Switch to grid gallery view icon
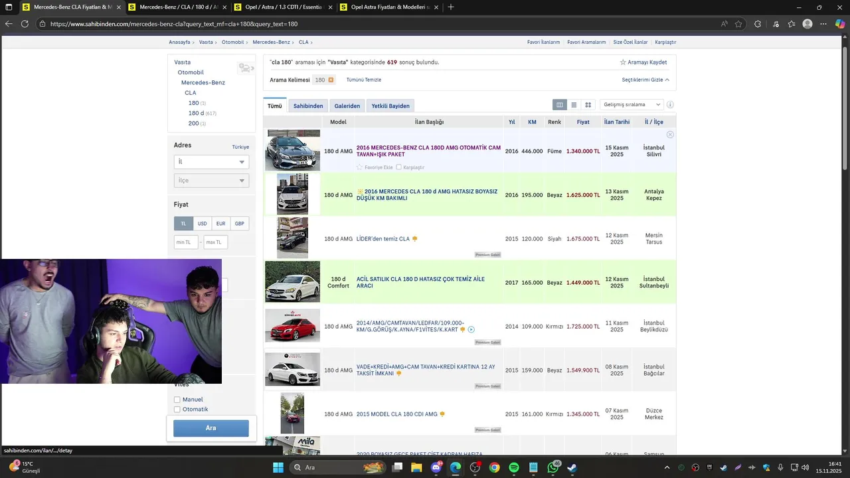This screenshot has height=478, width=850. (588, 105)
